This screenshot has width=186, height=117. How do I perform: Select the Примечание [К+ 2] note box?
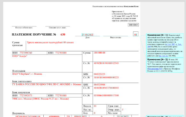[165, 65]
